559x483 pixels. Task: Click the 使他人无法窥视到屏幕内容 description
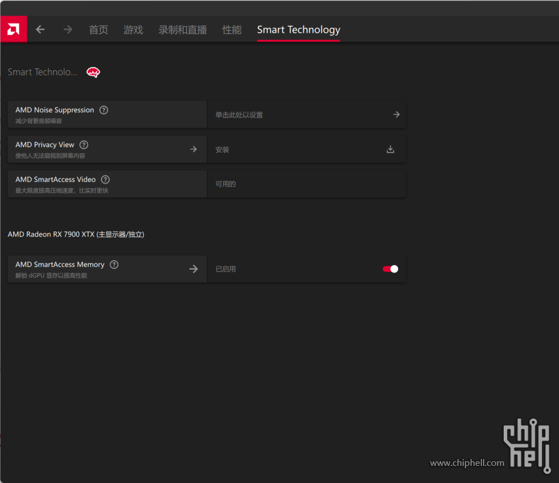[50, 156]
